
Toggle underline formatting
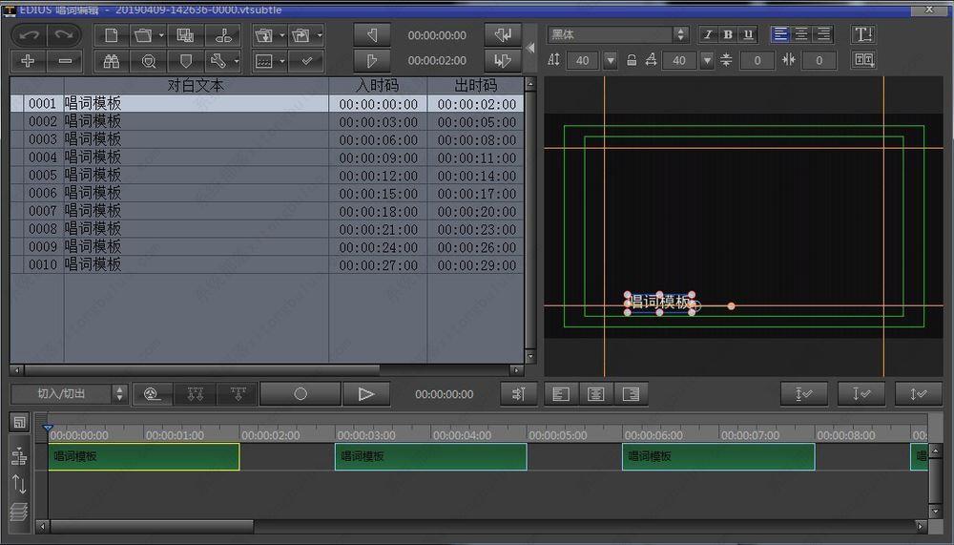coord(748,34)
